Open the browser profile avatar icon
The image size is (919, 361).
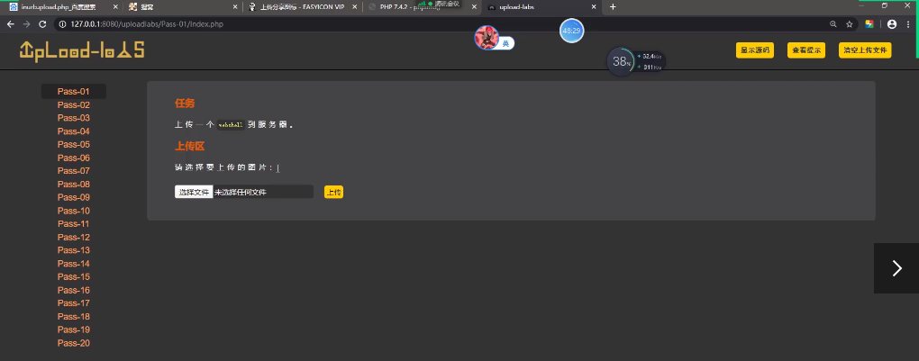coord(892,24)
